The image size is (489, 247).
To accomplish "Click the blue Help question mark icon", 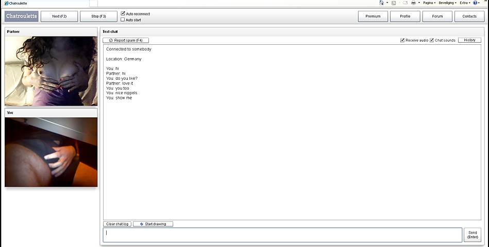I will pyautogui.click(x=475, y=3).
